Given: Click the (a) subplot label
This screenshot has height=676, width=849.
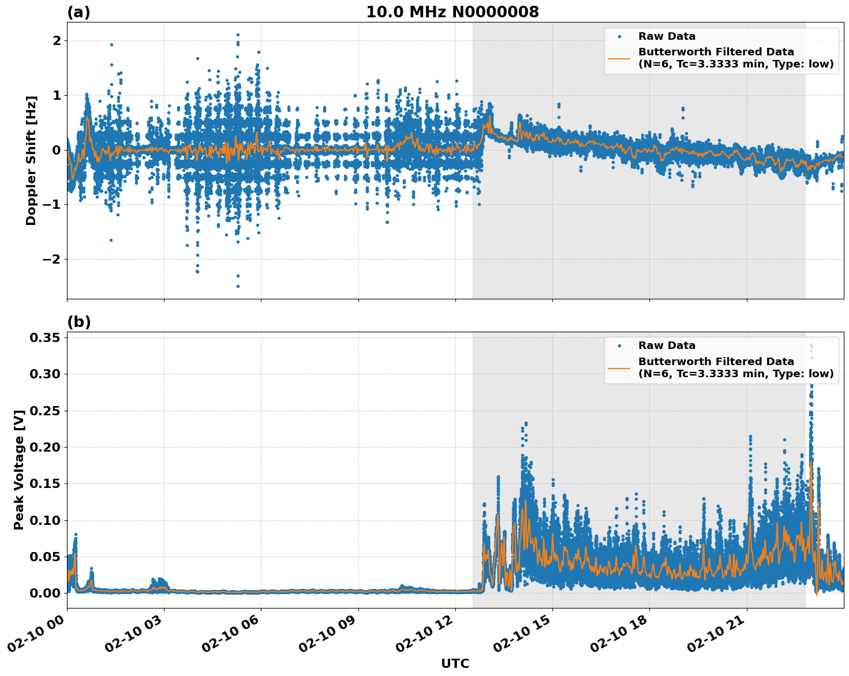Looking at the screenshot, I should [80, 12].
